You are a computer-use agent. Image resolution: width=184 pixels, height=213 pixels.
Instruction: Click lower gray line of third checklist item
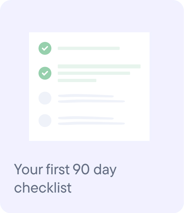tap(91, 101)
